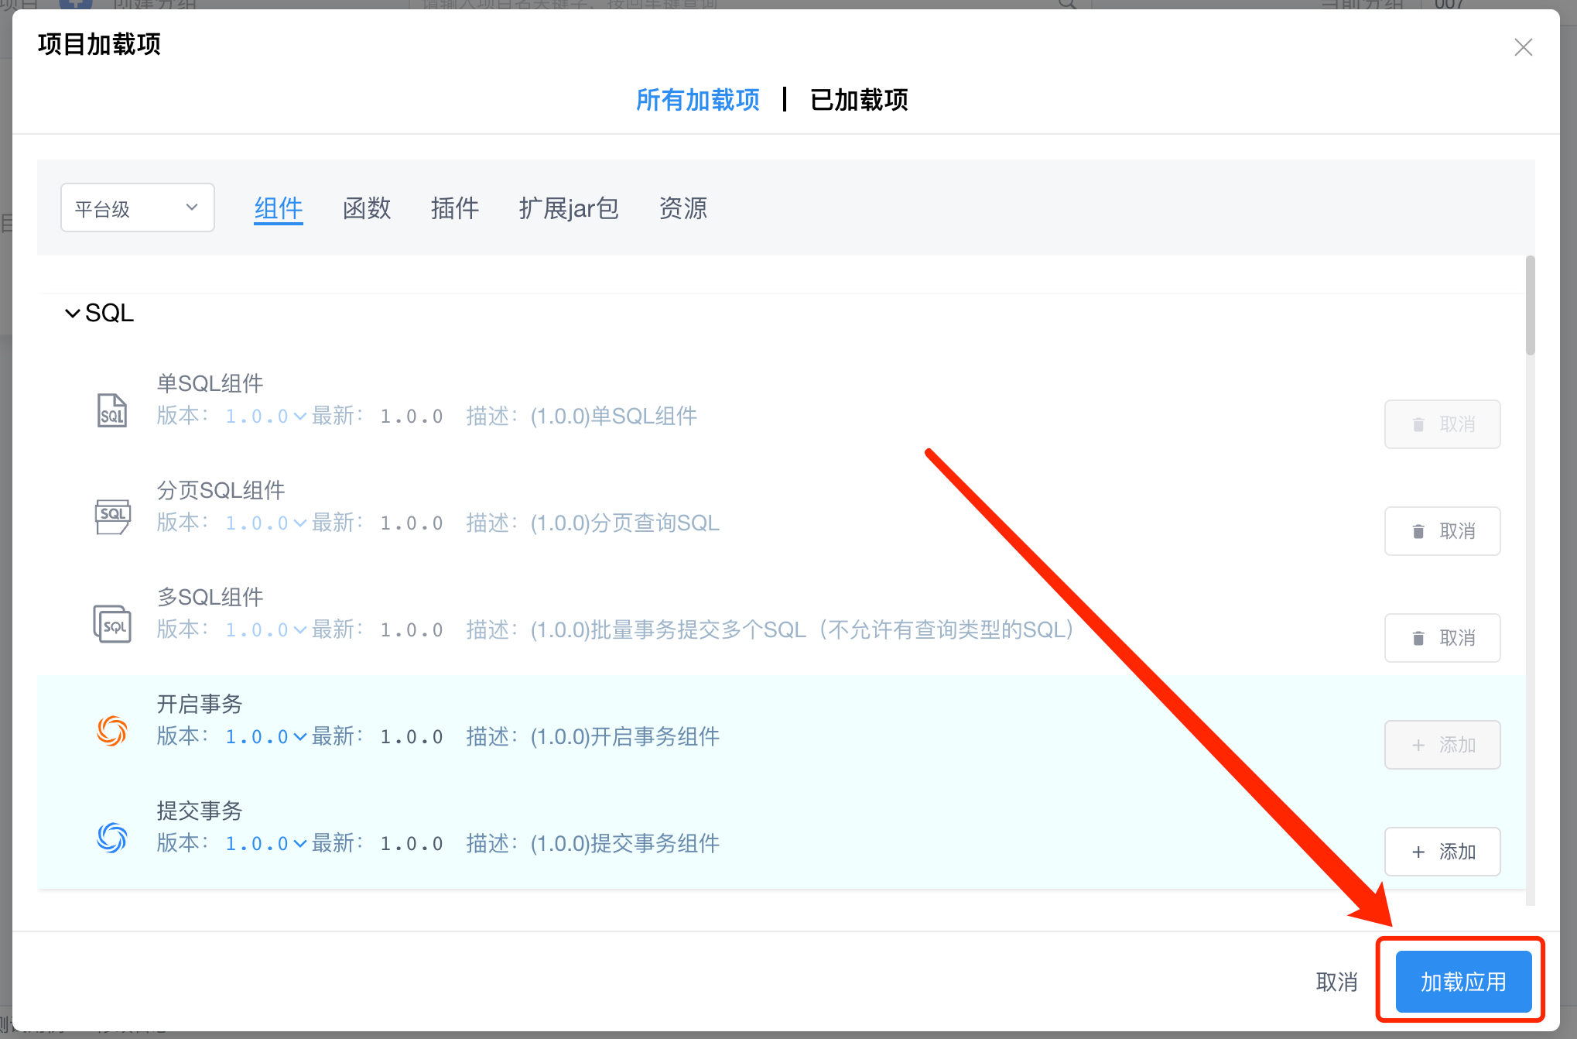Image resolution: width=1577 pixels, height=1039 pixels.
Task: Click the 单SQL组件 file icon
Action: (x=112, y=410)
